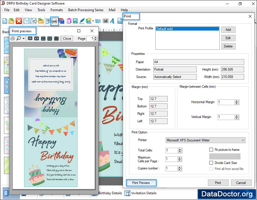Click the Top margin field

coord(158,99)
